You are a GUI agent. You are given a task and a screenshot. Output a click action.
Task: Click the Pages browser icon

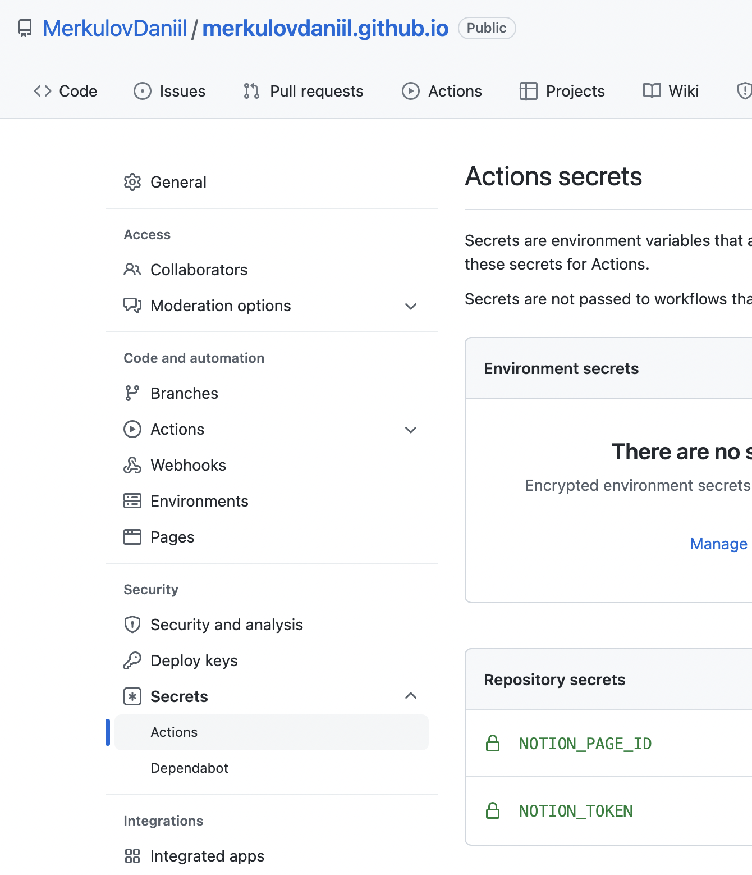[x=132, y=537]
